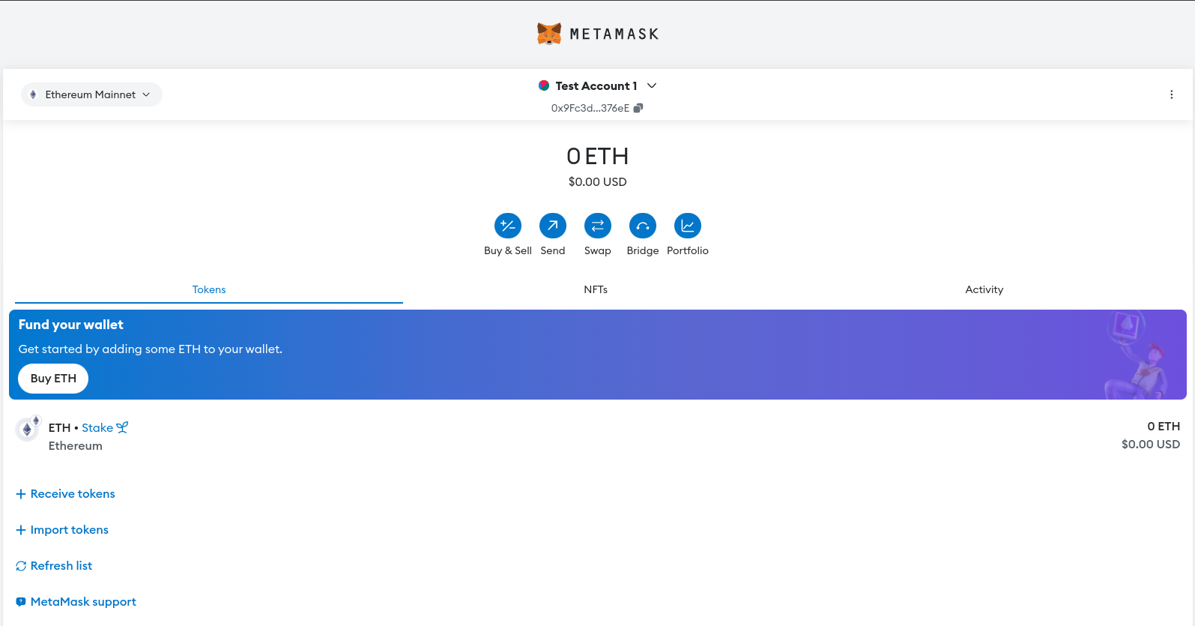Image resolution: width=1195 pixels, height=626 pixels.
Task: Click the ETH token icon in the list
Action: tap(27, 430)
